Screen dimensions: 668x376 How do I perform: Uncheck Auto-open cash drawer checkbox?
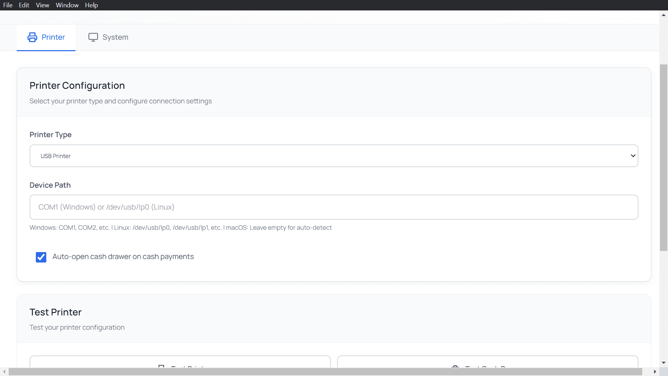tap(41, 257)
